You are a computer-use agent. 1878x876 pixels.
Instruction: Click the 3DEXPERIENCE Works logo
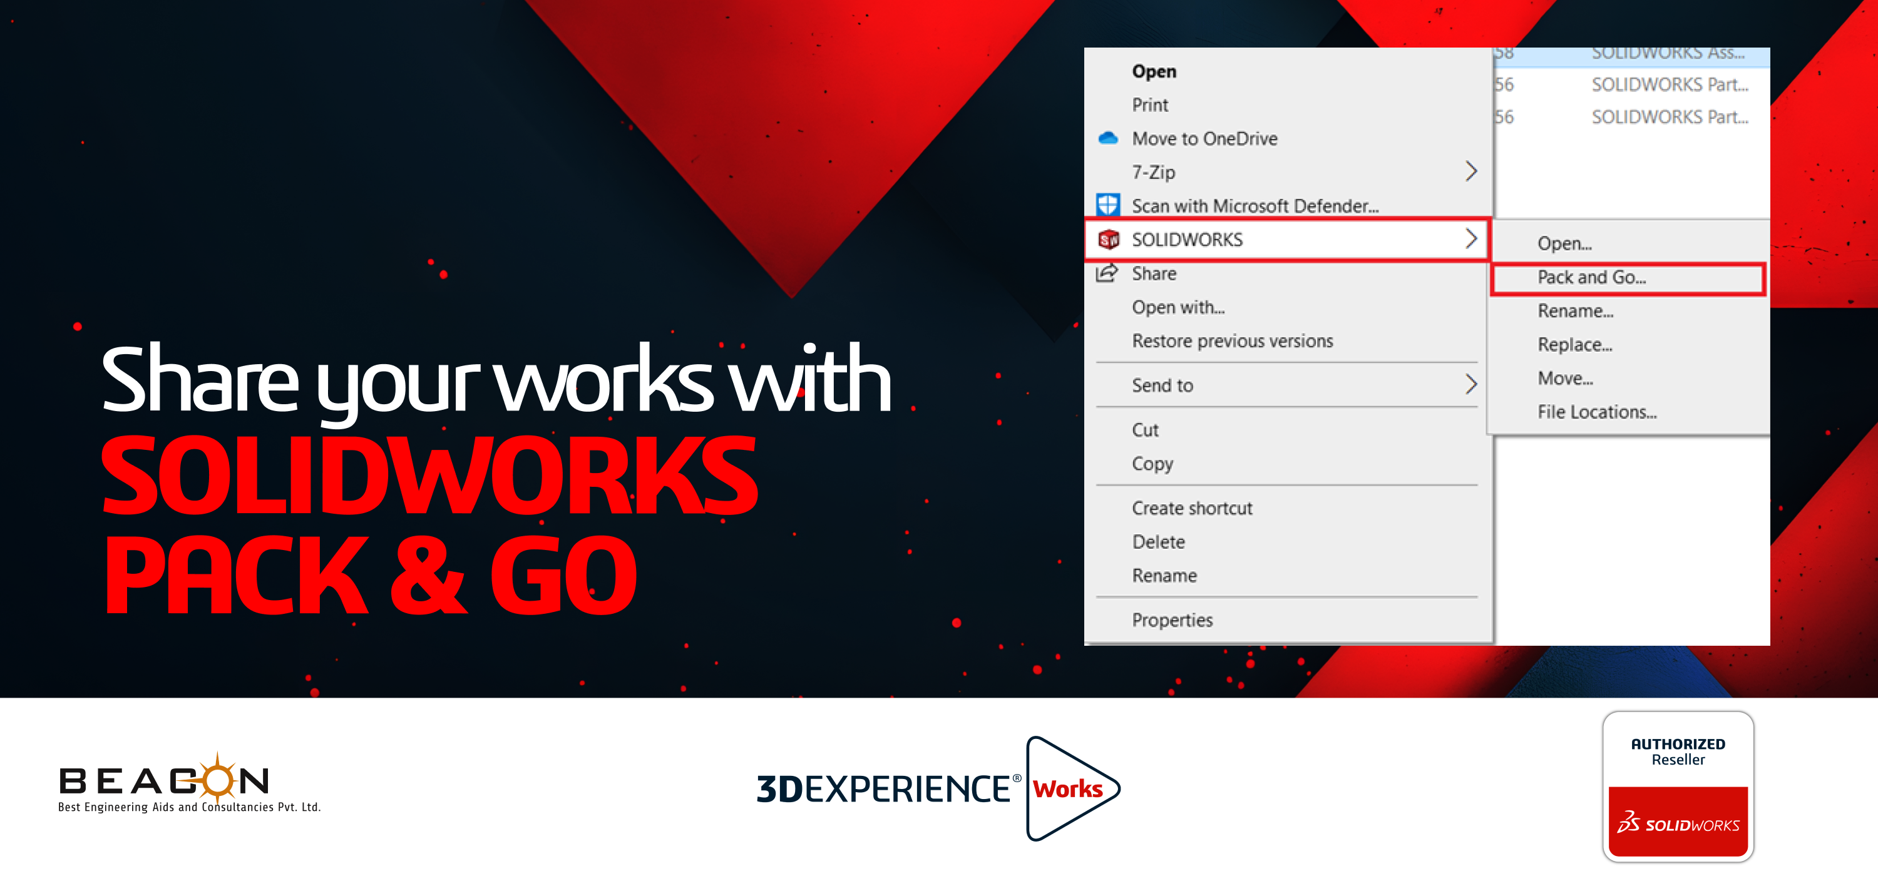(x=938, y=788)
